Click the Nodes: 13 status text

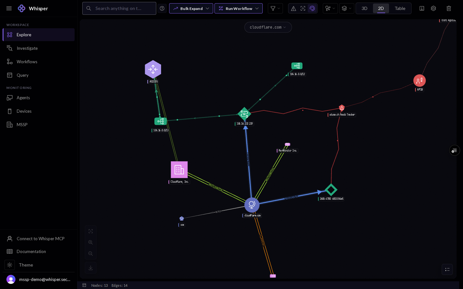pyautogui.click(x=99, y=285)
